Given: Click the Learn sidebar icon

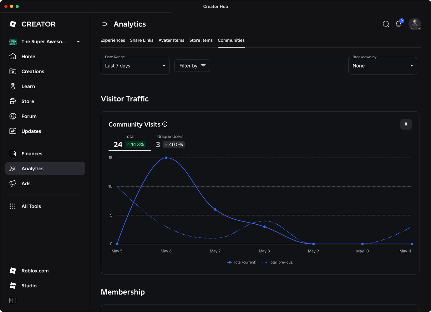Looking at the screenshot, I should pyautogui.click(x=13, y=86).
